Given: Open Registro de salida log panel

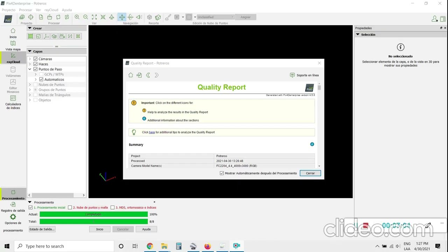Looking at the screenshot, I should (13, 207).
